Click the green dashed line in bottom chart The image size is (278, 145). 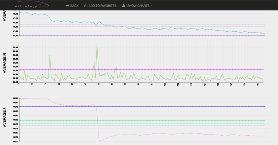[x=163, y=121]
